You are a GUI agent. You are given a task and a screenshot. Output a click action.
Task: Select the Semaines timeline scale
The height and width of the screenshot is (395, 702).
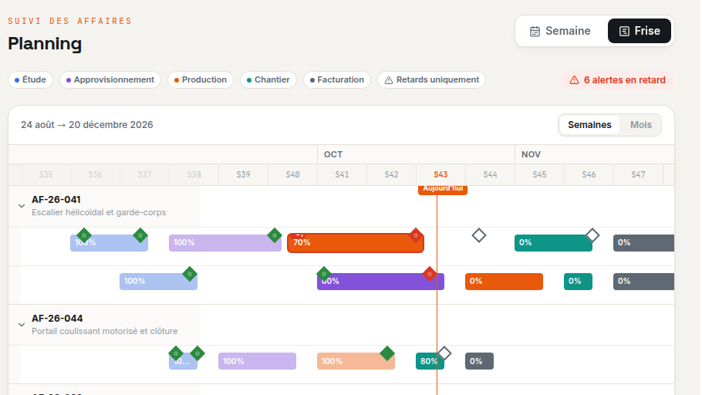[589, 125]
